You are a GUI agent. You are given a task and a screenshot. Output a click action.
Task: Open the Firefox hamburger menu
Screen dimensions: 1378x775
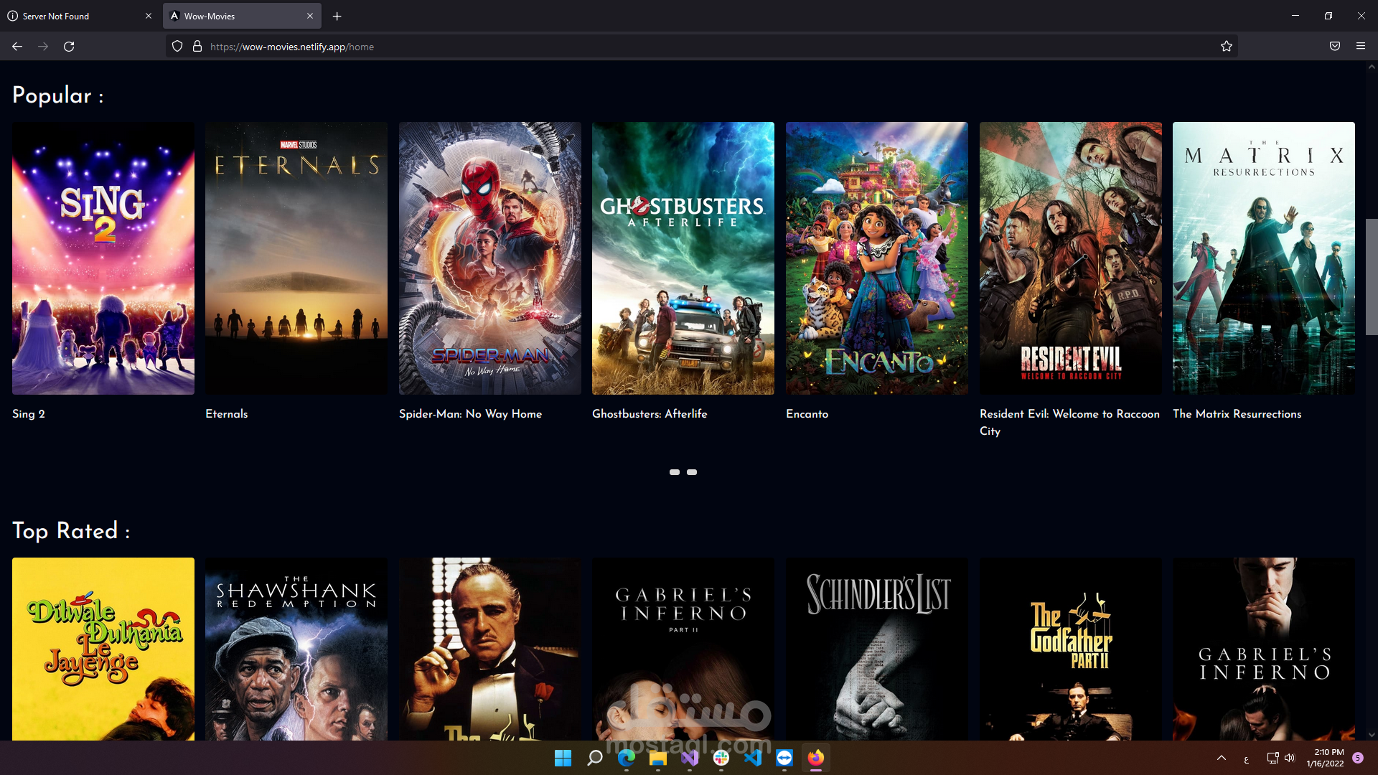1360,47
